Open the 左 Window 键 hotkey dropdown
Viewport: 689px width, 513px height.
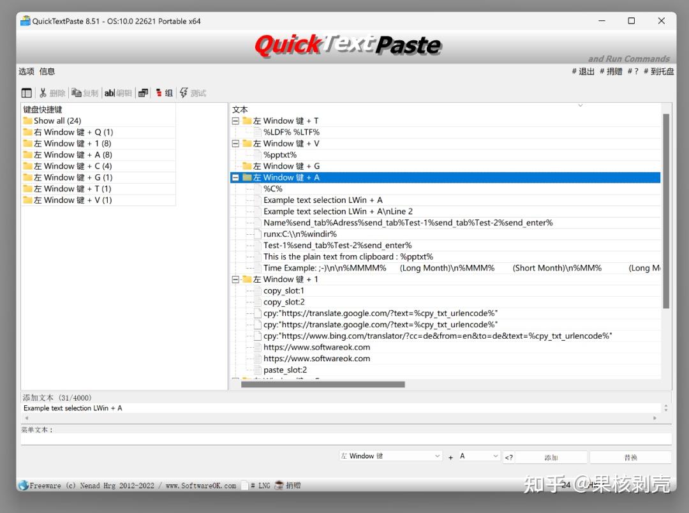(390, 456)
